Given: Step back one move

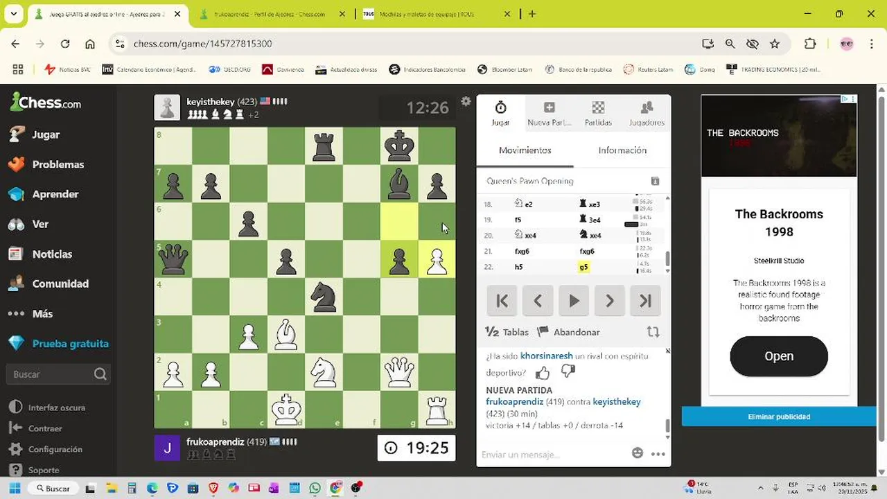Looking at the screenshot, I should 538,301.
